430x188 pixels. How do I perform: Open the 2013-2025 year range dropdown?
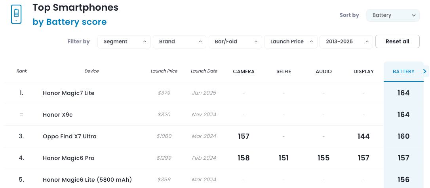pyautogui.click(x=346, y=41)
